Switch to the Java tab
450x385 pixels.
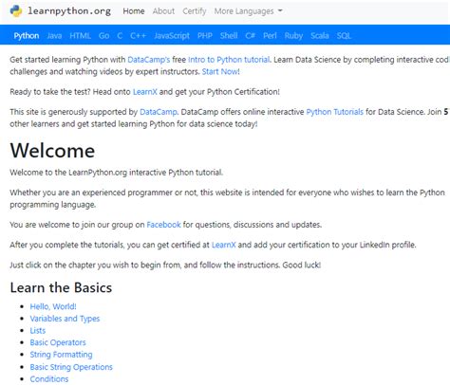tap(54, 36)
